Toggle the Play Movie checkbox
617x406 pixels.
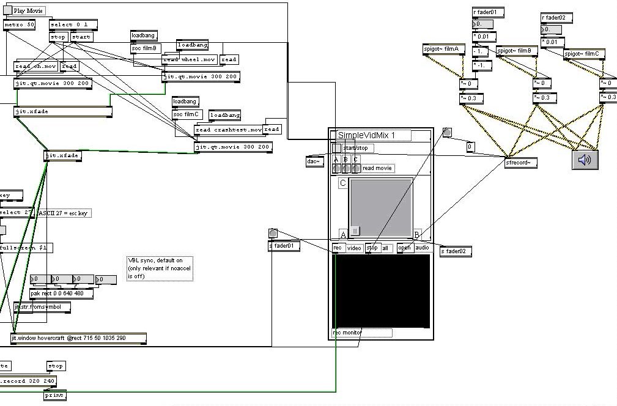pyautogui.click(x=8, y=10)
